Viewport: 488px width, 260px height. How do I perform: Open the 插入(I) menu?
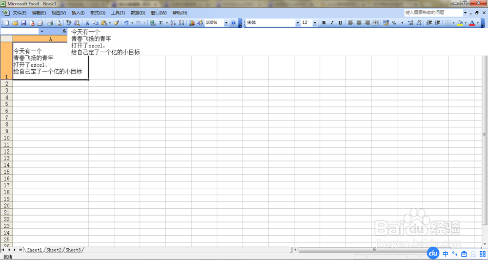tap(78, 13)
